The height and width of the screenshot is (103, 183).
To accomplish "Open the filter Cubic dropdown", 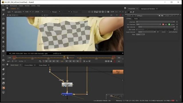I will pyautogui.click(x=140, y=35).
